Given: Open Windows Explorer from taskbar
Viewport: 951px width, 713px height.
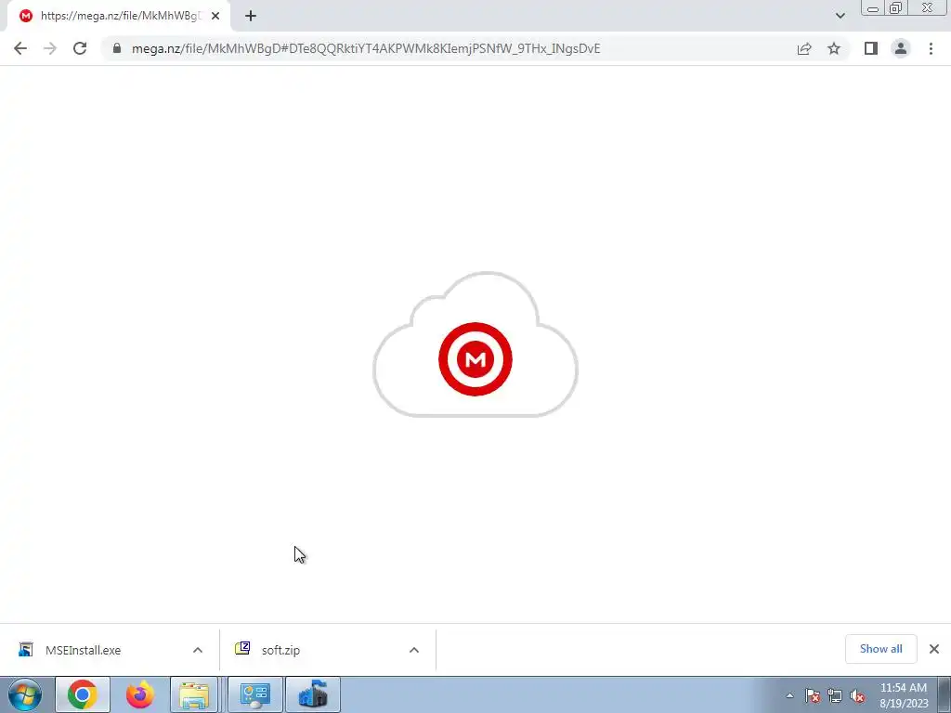Looking at the screenshot, I should point(194,694).
